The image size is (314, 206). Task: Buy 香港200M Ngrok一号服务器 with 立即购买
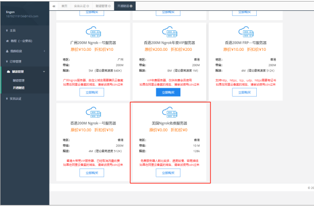(92, 173)
